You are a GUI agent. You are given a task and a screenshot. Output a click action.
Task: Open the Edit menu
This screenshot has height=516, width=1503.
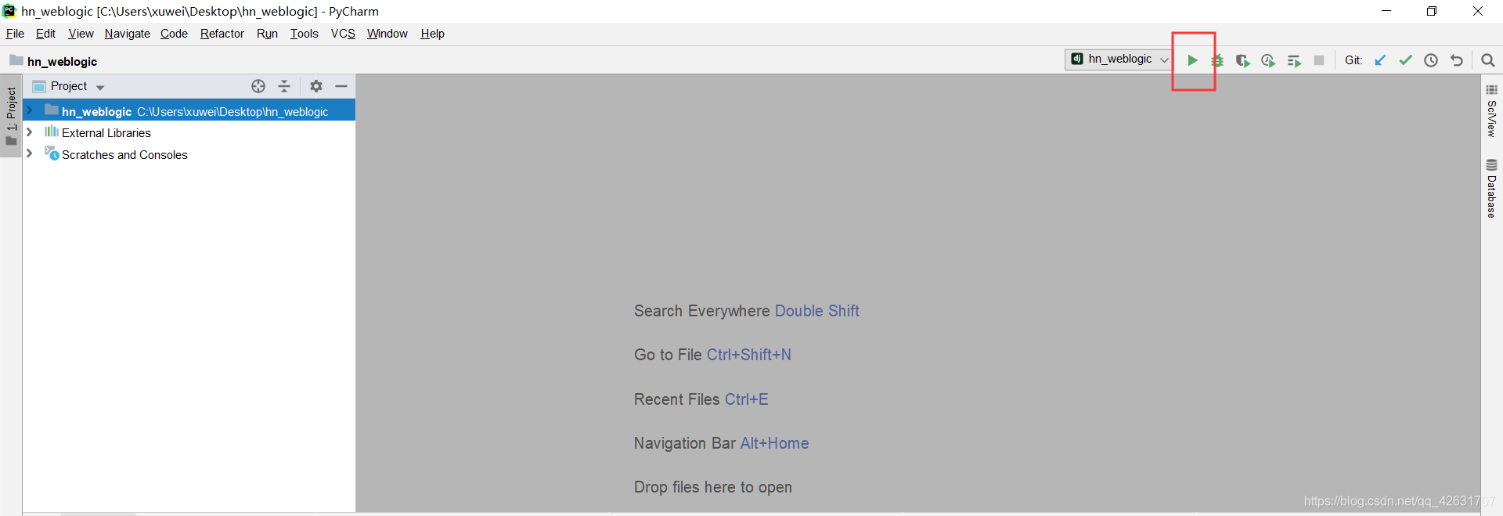[x=45, y=34]
